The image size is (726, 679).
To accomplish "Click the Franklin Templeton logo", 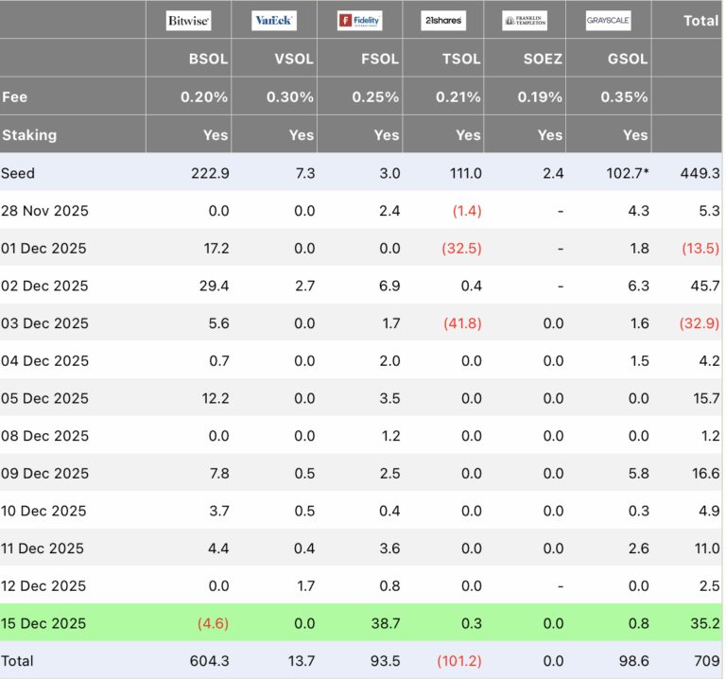I will click(x=525, y=20).
